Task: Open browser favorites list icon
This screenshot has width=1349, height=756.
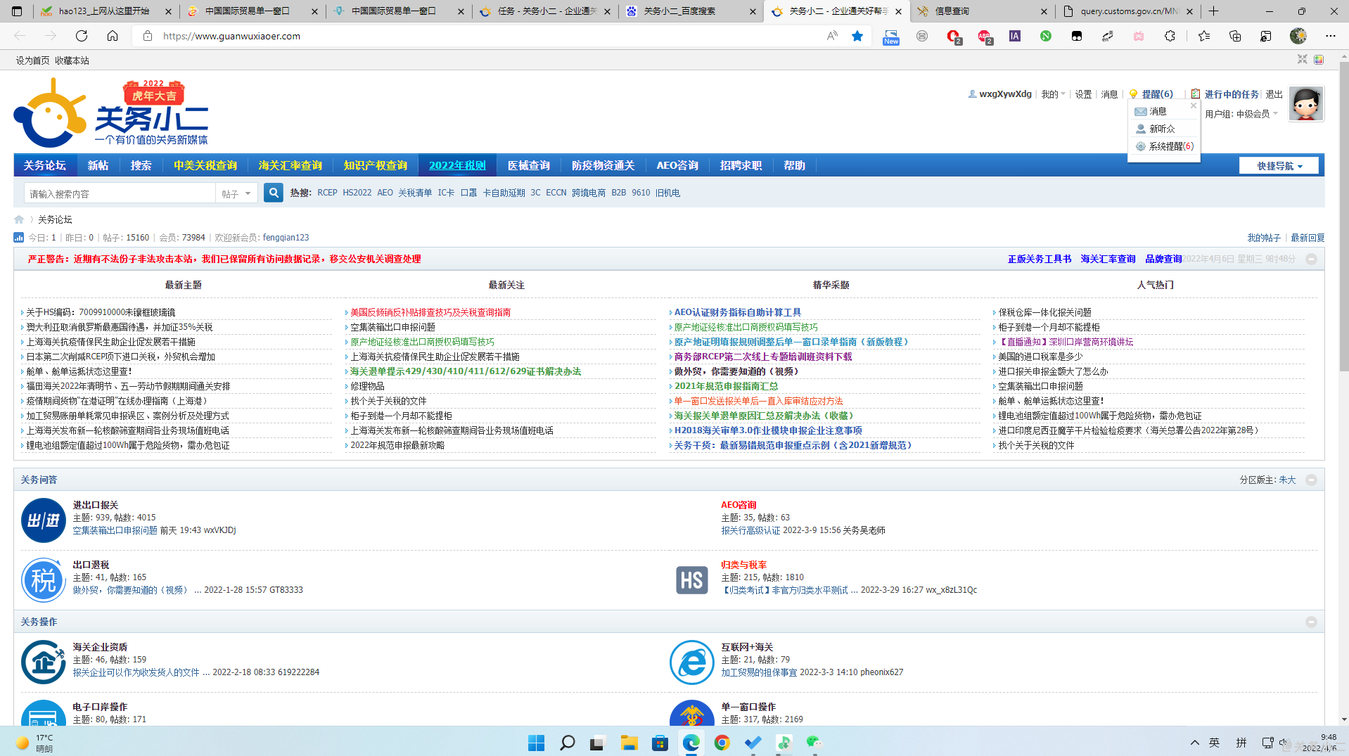Action: pos(1204,36)
